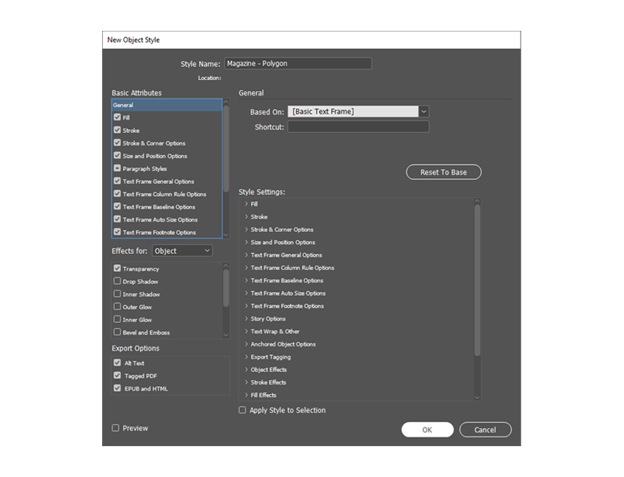The image size is (624, 477).
Task: Click down arrow of effects list
Action: [226, 335]
